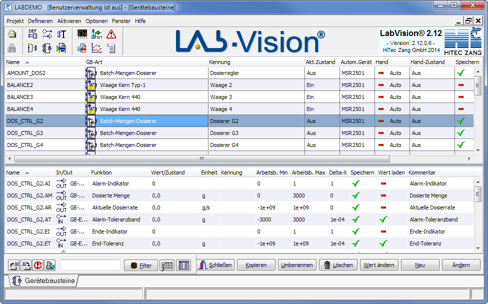Focus the filter text input field
Viewport: 488px width, 304px height.
[90, 265]
